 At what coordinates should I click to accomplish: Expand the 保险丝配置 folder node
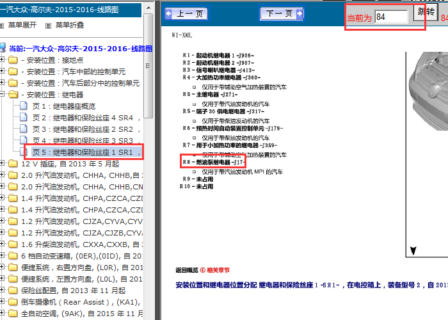pos(2,290)
